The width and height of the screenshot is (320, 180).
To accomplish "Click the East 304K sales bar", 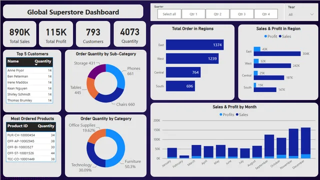I will pyautogui.click(x=277, y=53).
